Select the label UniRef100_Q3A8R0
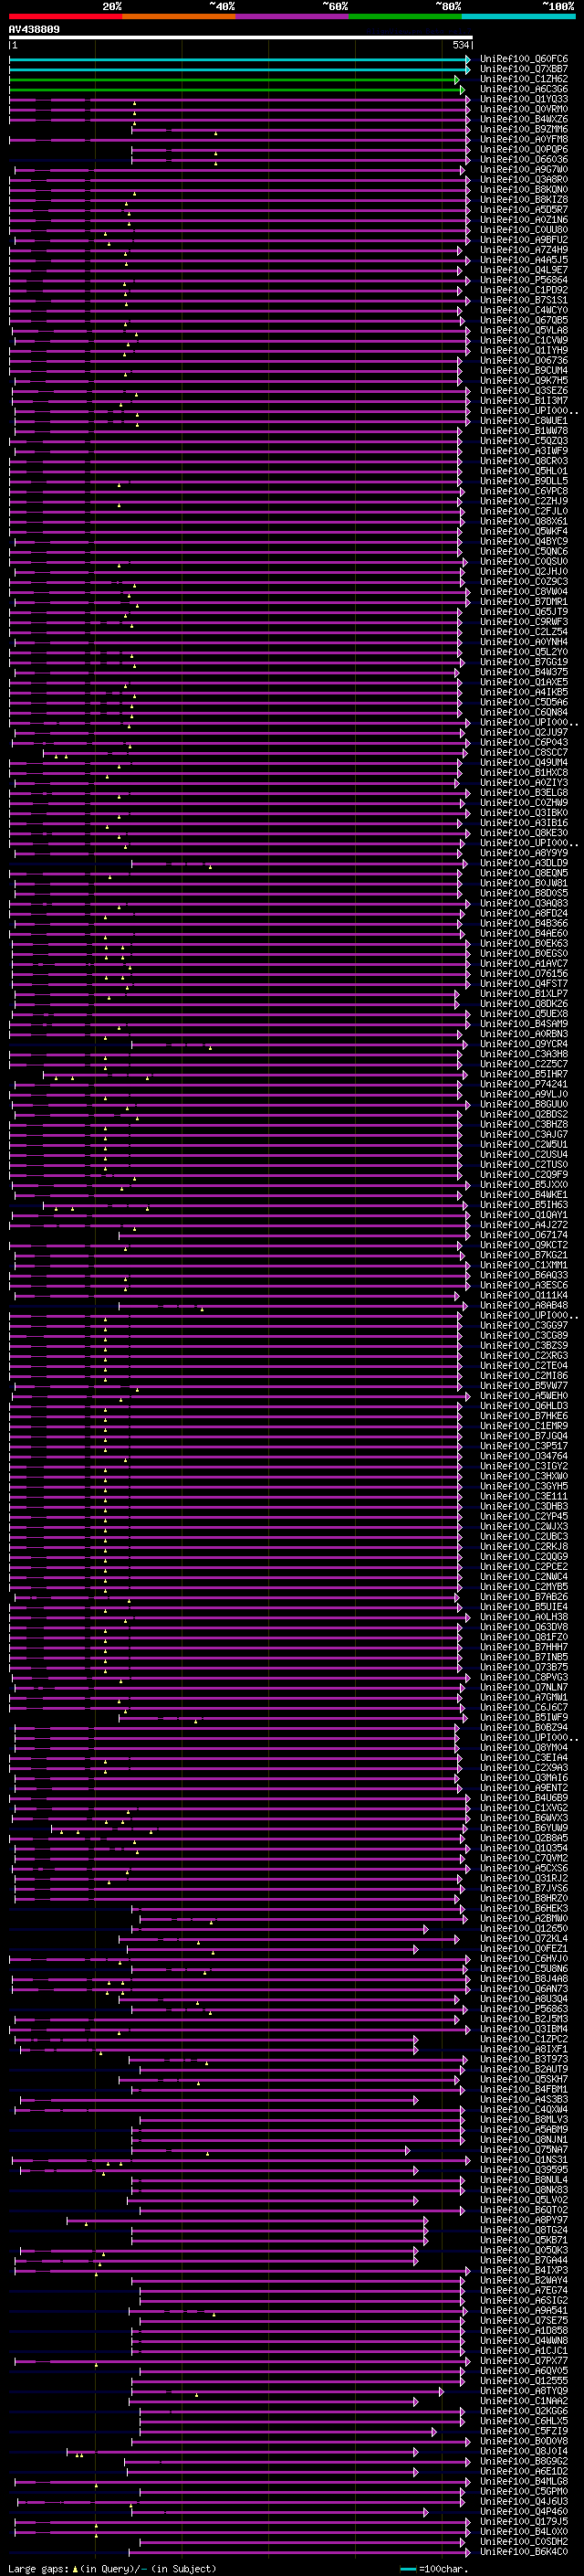584x2576 pixels. [524, 180]
